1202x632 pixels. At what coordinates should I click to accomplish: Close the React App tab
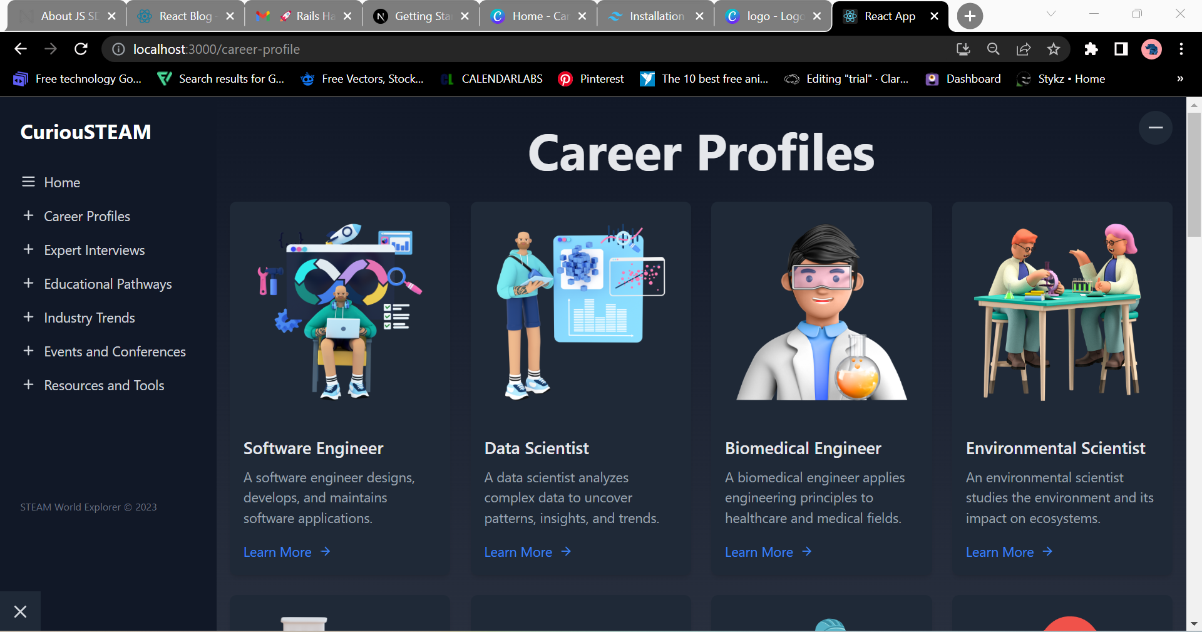pyautogui.click(x=934, y=16)
